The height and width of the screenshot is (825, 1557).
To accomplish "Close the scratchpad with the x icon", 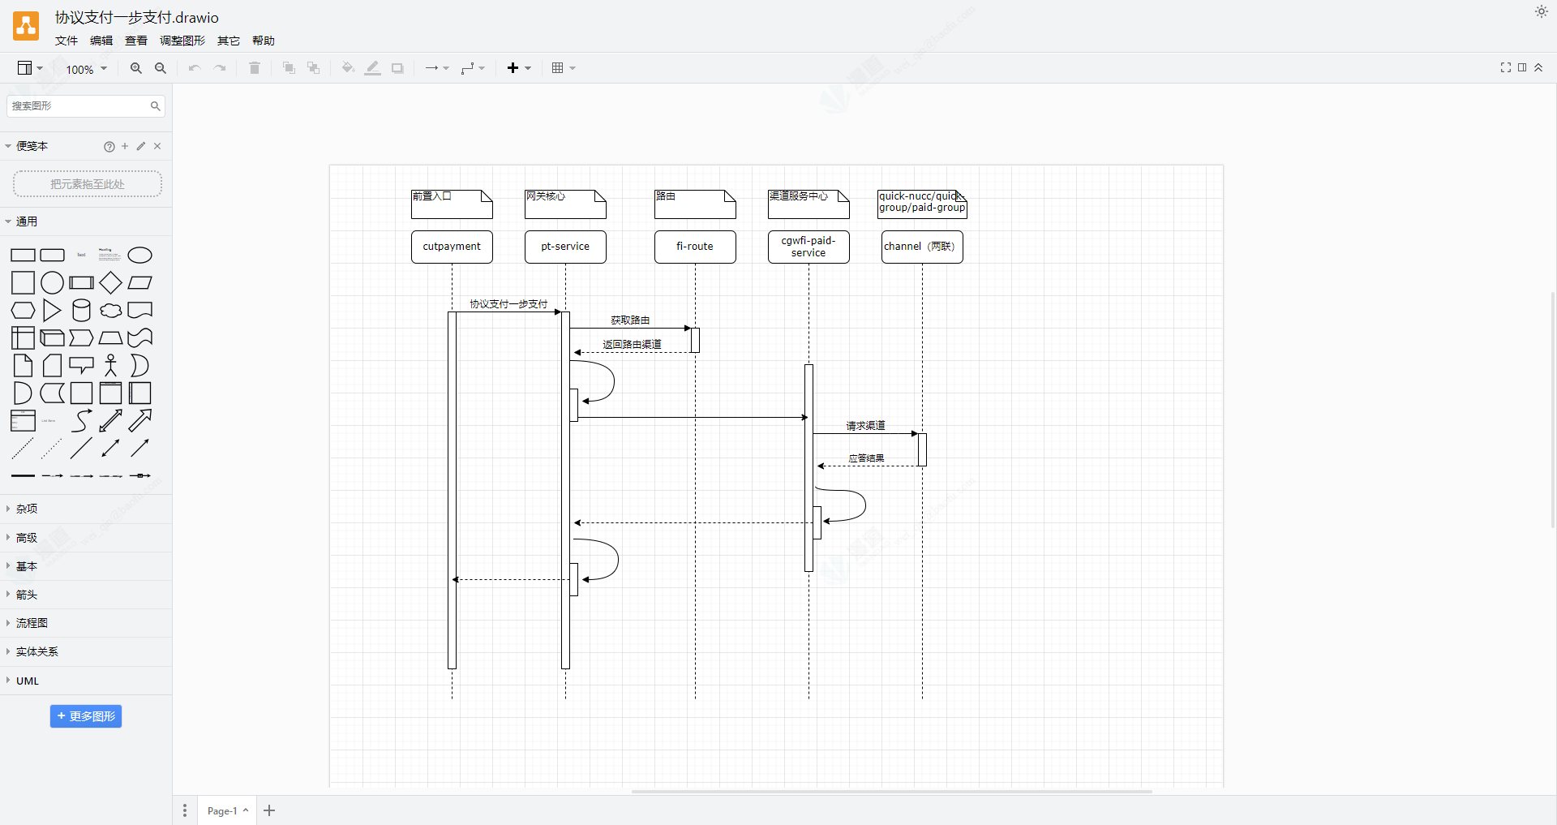I will [157, 146].
